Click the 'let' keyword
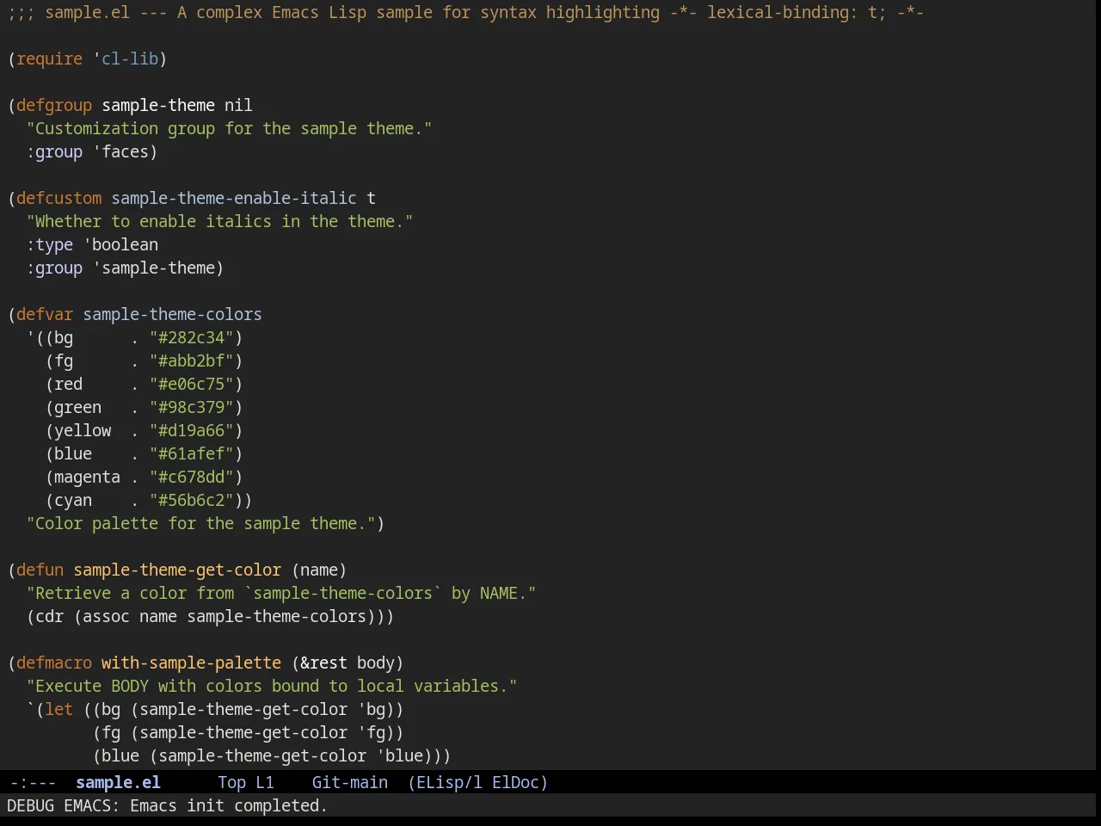Viewport: 1101px width, 826px height. pyautogui.click(x=58, y=709)
